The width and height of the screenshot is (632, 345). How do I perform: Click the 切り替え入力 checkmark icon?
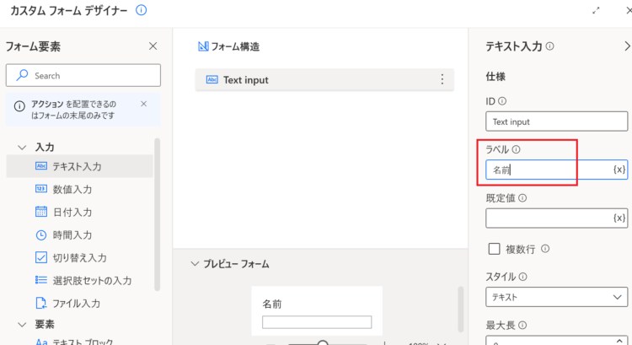[x=41, y=257]
